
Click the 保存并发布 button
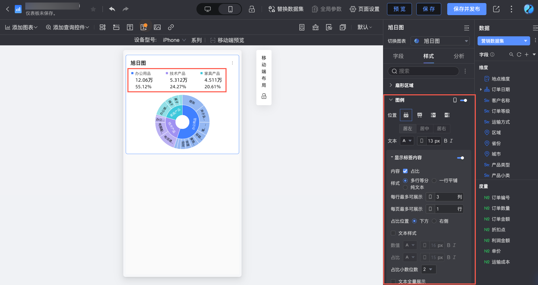[466, 9]
